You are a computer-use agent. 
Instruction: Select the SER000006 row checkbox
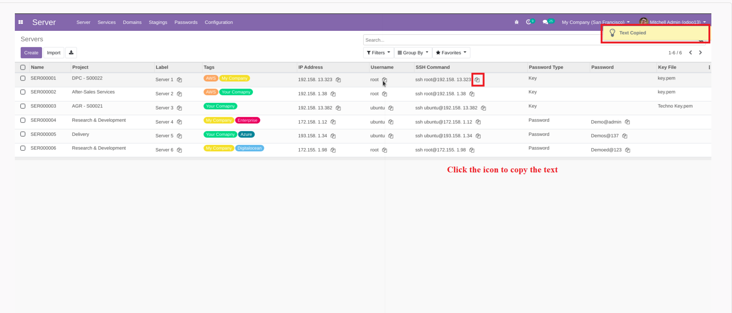pyautogui.click(x=23, y=148)
